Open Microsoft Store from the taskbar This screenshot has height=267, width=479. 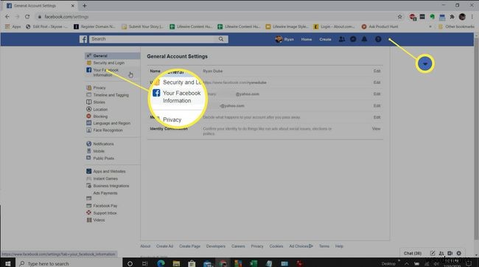pos(192,263)
